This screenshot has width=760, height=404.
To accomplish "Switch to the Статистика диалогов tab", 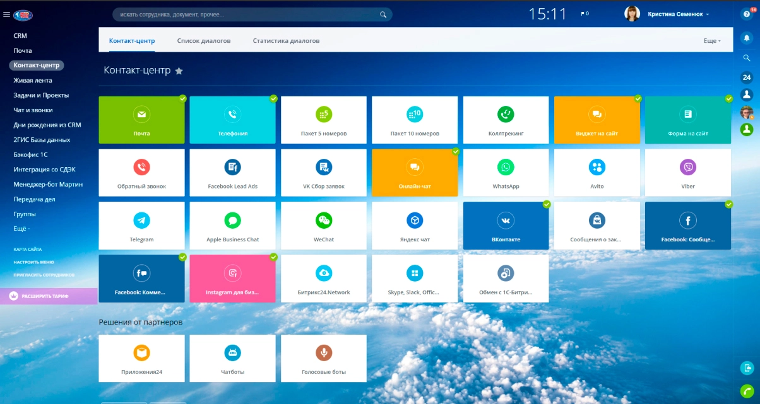I will point(286,41).
